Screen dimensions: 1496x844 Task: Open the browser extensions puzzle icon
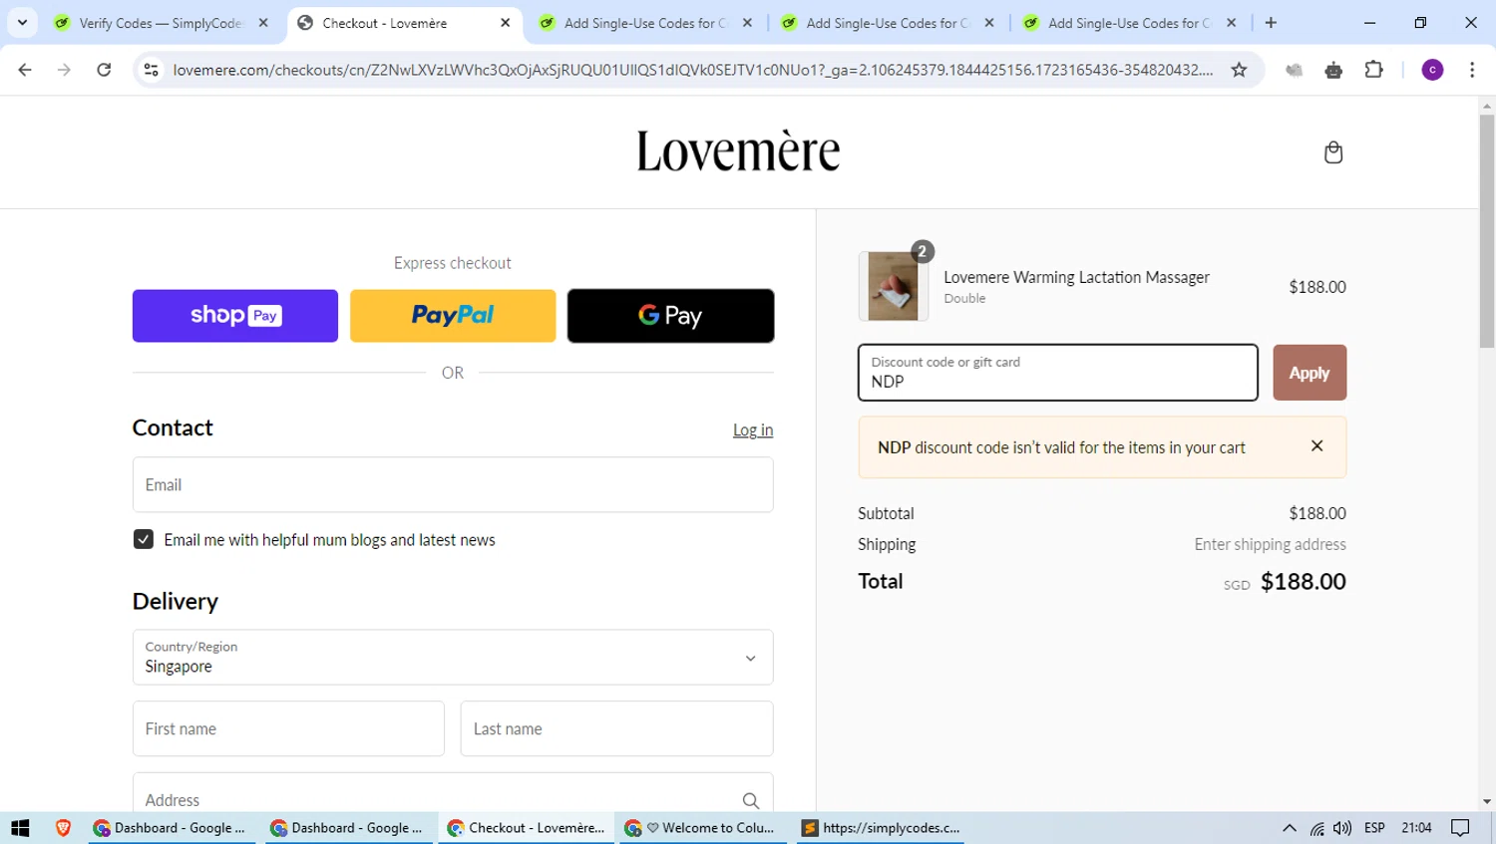pos(1373,70)
